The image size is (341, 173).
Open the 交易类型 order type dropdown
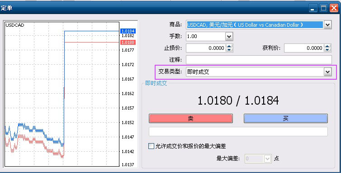click(327, 72)
